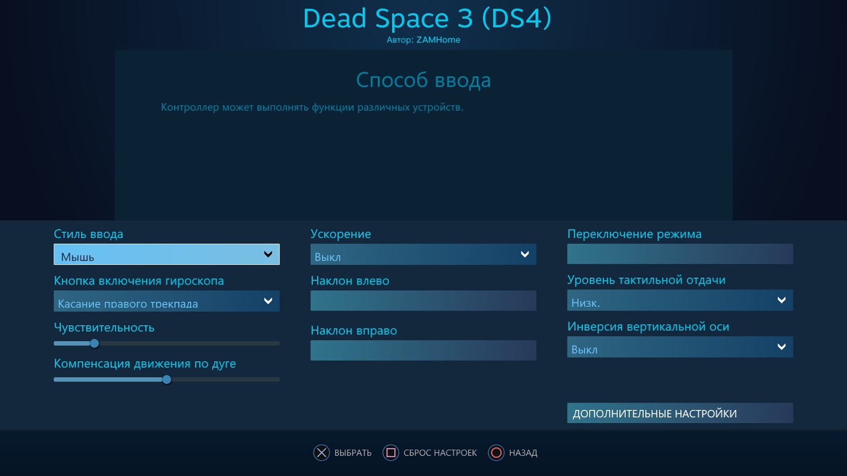Screen dimensions: 847x476
Task: Click the 'Dead Space 3 (DS4)' title
Action: click(427, 19)
